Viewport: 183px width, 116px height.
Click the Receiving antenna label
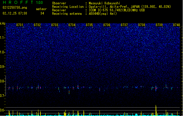point(67,14)
